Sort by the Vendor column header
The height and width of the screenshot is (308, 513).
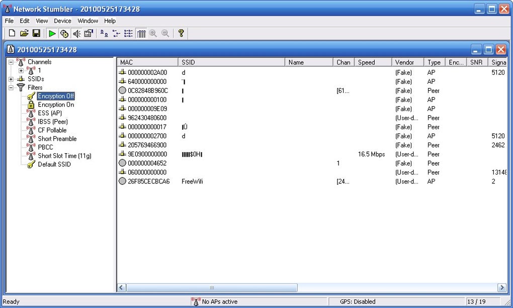[408, 62]
